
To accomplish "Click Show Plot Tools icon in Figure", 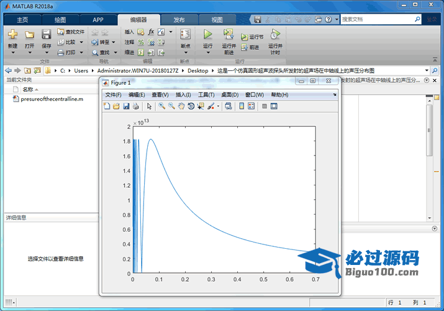I will coord(274,106).
